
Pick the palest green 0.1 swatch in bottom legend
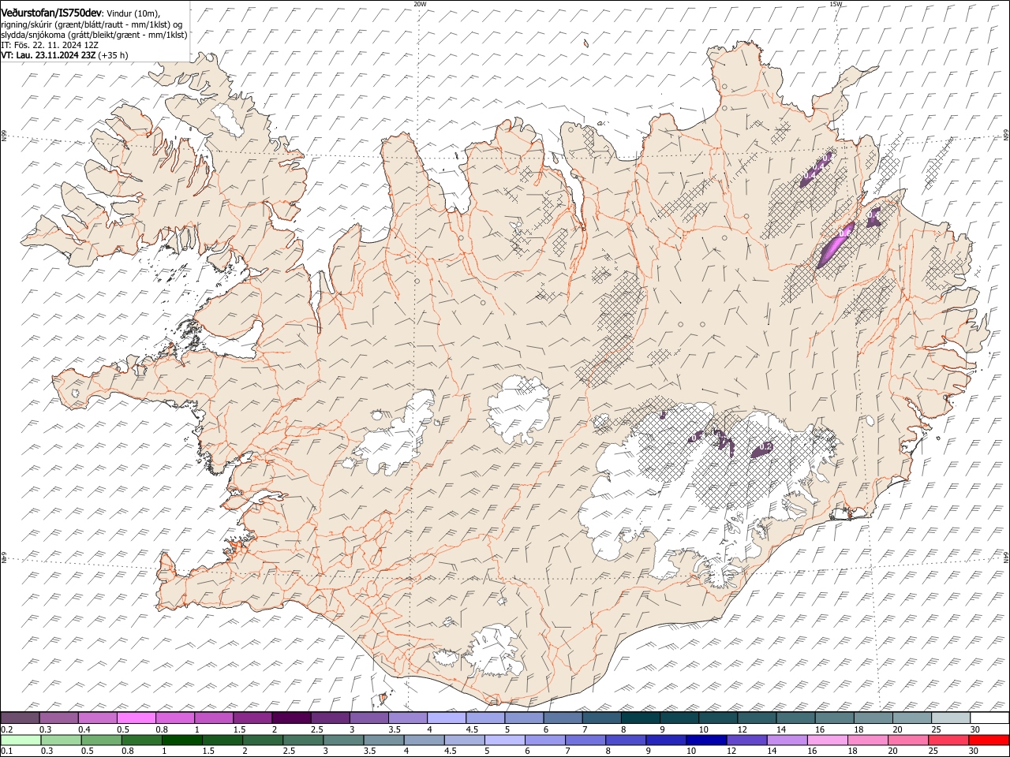[x=21, y=740]
